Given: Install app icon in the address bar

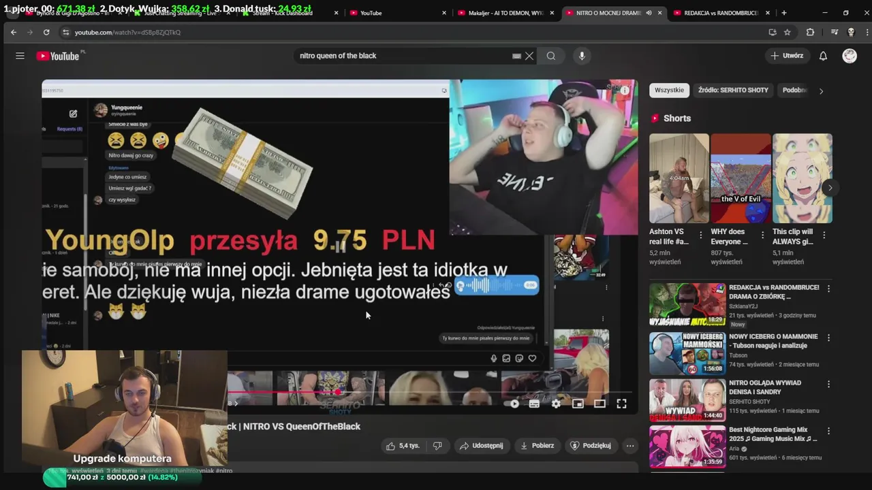Looking at the screenshot, I should click(x=772, y=32).
